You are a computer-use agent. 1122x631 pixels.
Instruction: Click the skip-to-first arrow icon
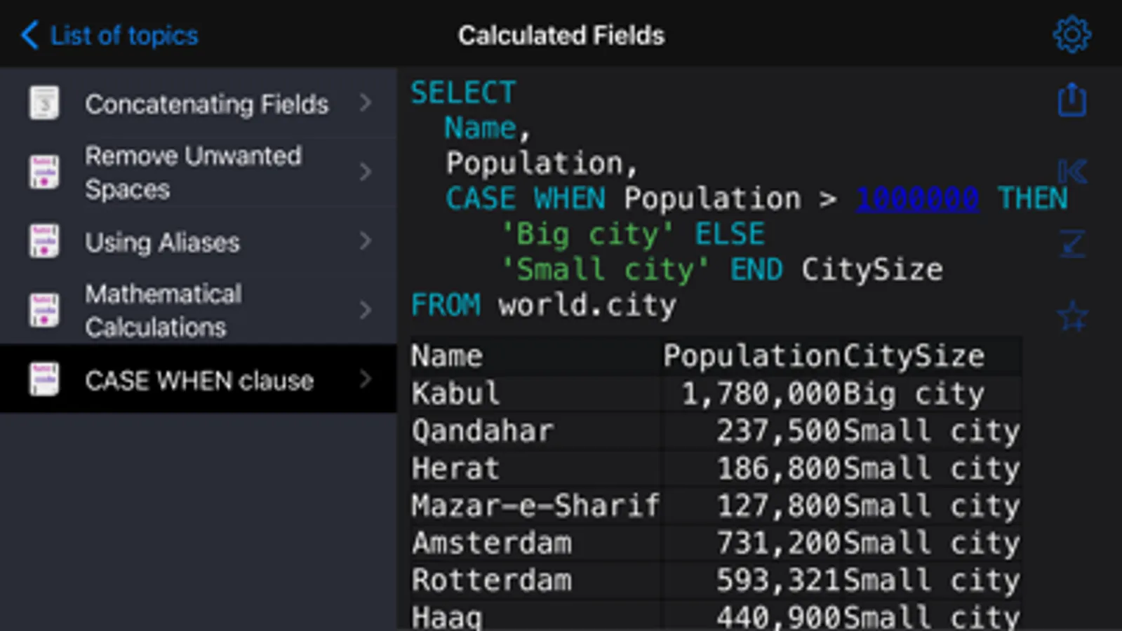pyautogui.click(x=1071, y=172)
